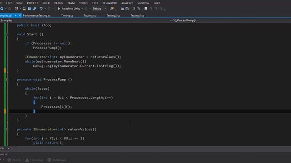The height and width of the screenshot is (163, 291).
Task: Toggle the 0 Messages filter in Error List
Action: click(56, 160)
